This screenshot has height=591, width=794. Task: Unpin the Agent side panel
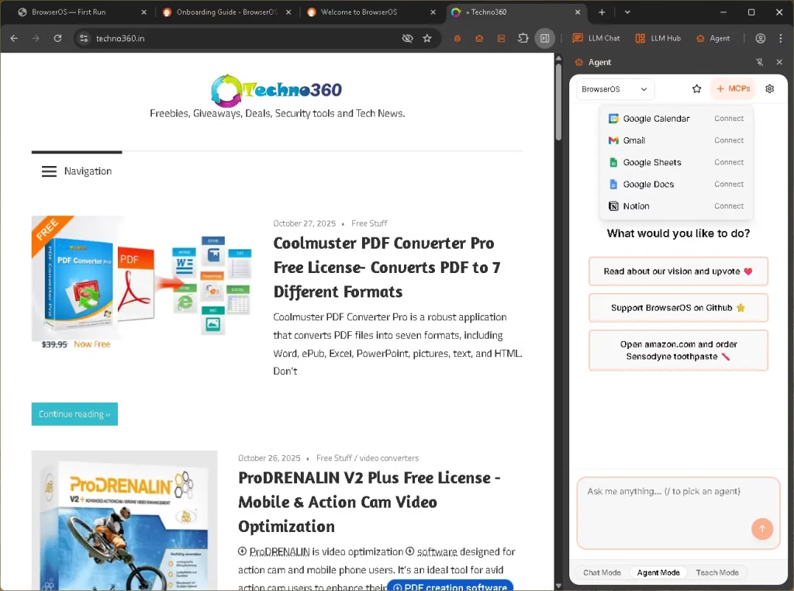pyautogui.click(x=759, y=62)
